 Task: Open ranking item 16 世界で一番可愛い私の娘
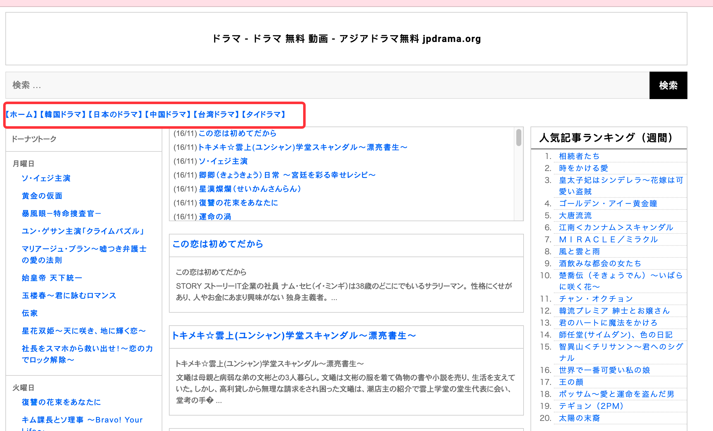[x=605, y=370]
